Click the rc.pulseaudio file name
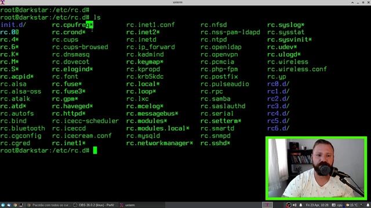 [x=225, y=84]
